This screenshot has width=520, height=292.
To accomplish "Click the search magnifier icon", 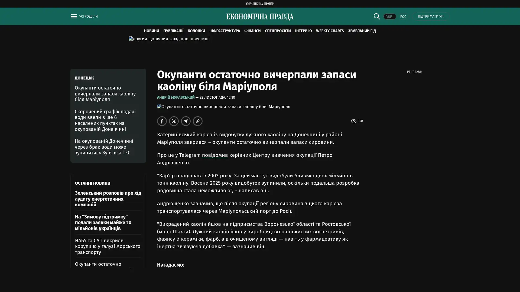I will [376, 16].
